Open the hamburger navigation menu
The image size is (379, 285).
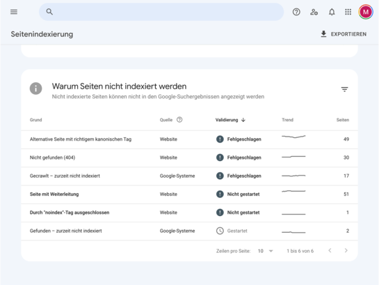(x=14, y=12)
